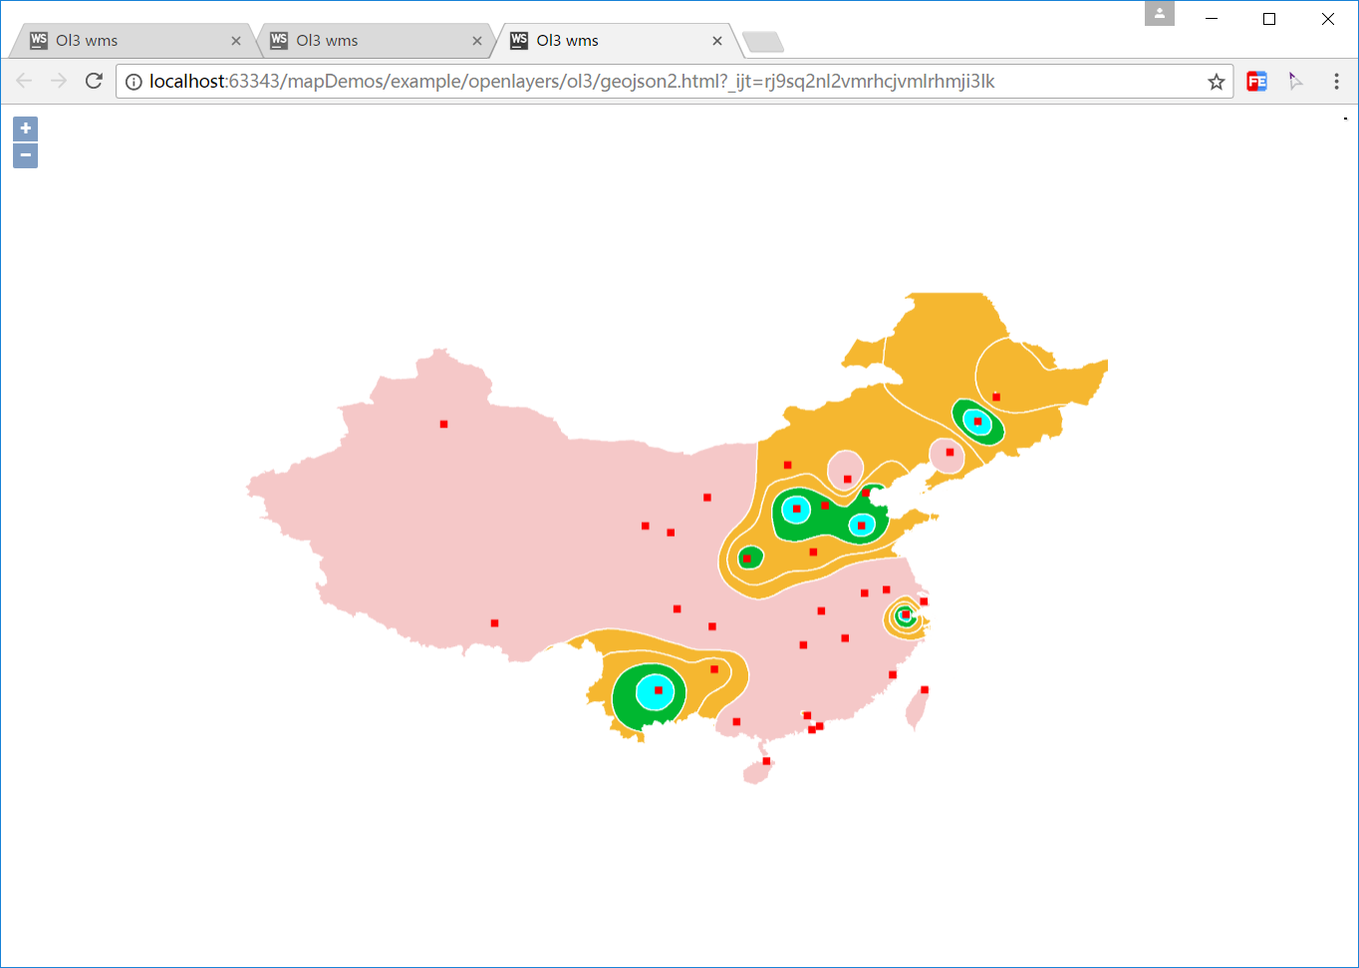Click the WS favicon on the active tab
Screen dimensions: 1359x968
(518, 41)
